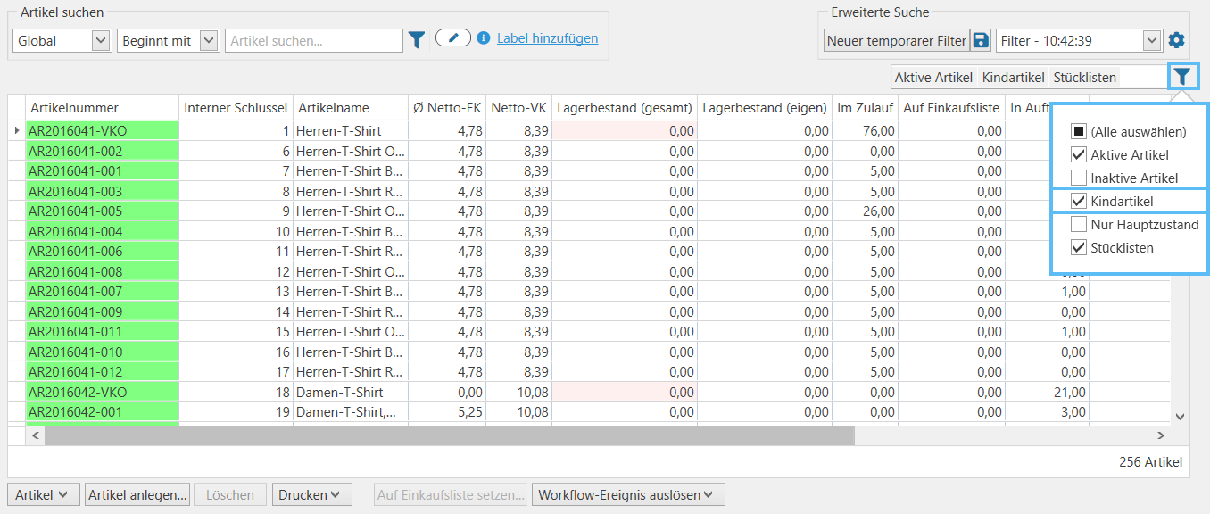This screenshot has height=514, width=1210.
Task: Uncheck the Aktive Artikel checkbox
Action: click(1078, 155)
